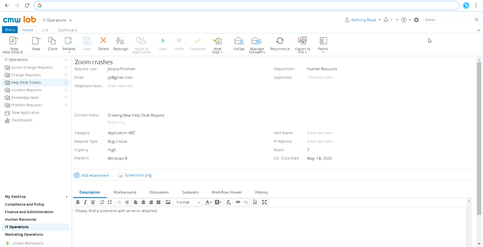
Task: Switch to the Discussion tab
Action: [x=159, y=192]
